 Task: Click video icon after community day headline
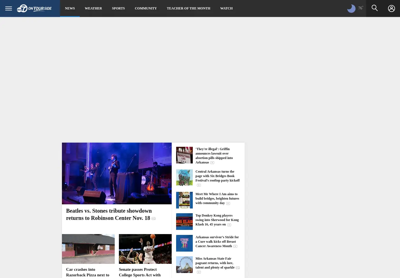click(228, 203)
